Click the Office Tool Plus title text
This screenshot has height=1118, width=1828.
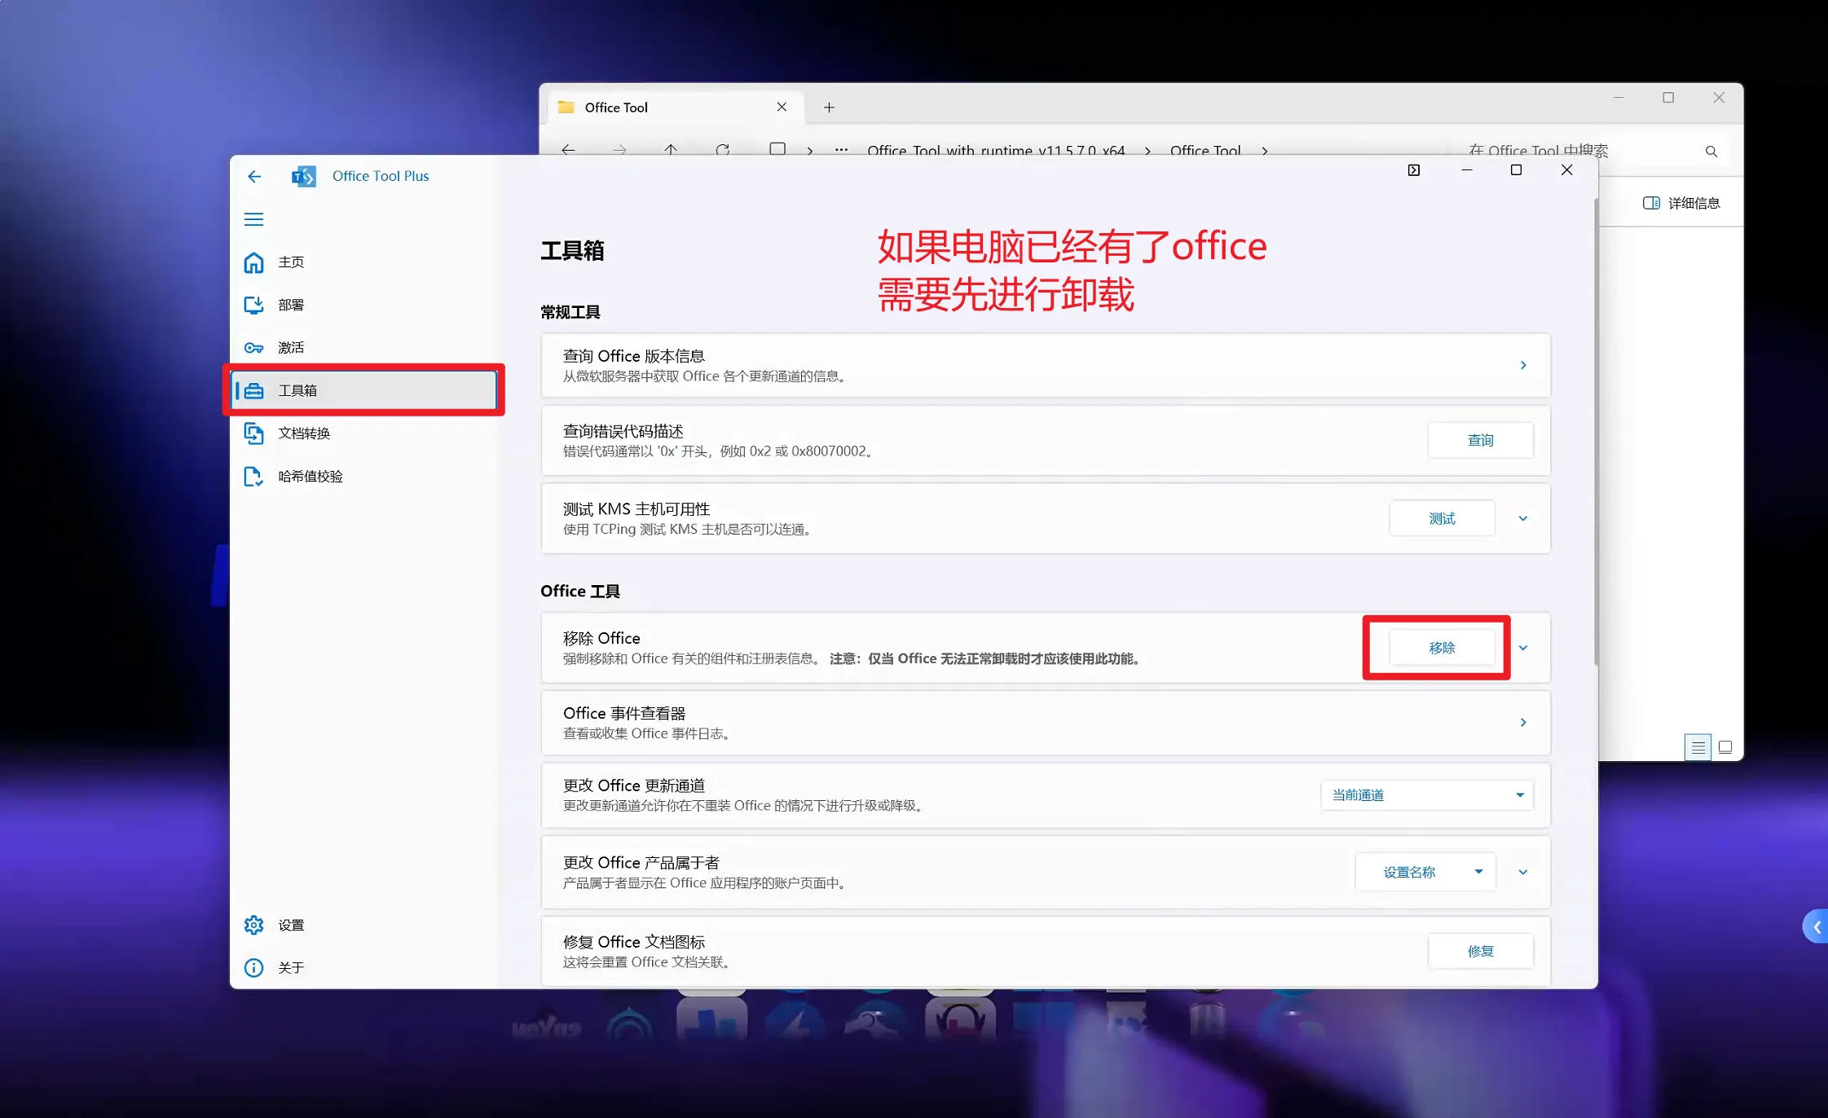click(x=381, y=176)
